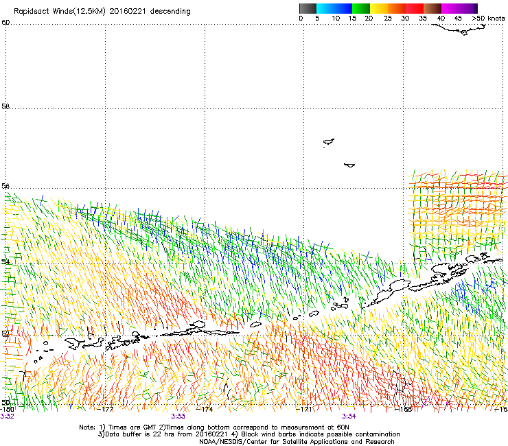The image size is (508, 446).
Task: Click the cyan segment of the wind legend
Action: click(x=325, y=8)
